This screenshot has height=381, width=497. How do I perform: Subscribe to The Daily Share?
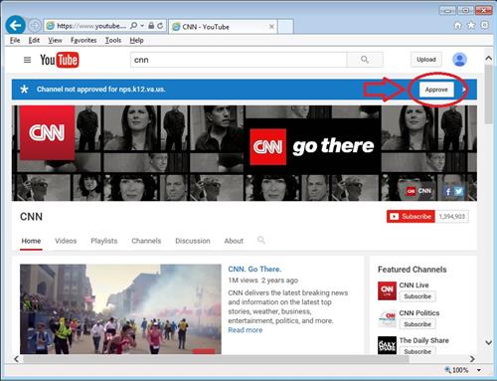pos(417,351)
